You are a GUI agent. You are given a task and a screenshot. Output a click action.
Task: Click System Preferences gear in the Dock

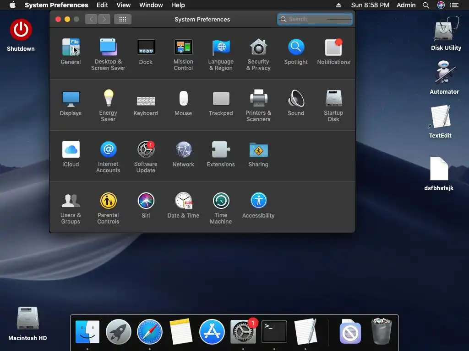(x=243, y=331)
